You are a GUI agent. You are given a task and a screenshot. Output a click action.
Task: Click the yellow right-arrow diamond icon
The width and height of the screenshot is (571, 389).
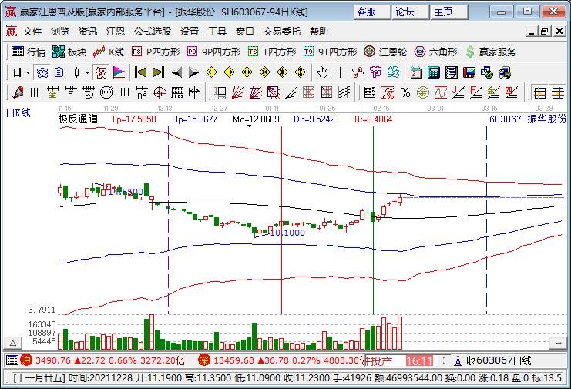point(229,72)
